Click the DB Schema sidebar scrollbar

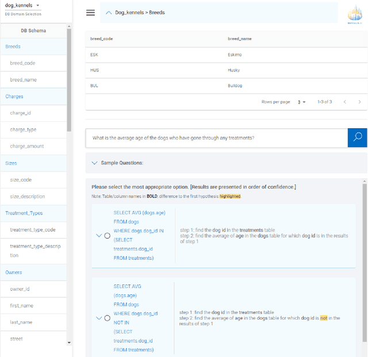click(x=70, y=80)
